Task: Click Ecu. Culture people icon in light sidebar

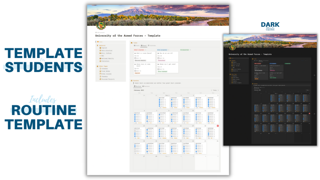Action: pos(100,53)
